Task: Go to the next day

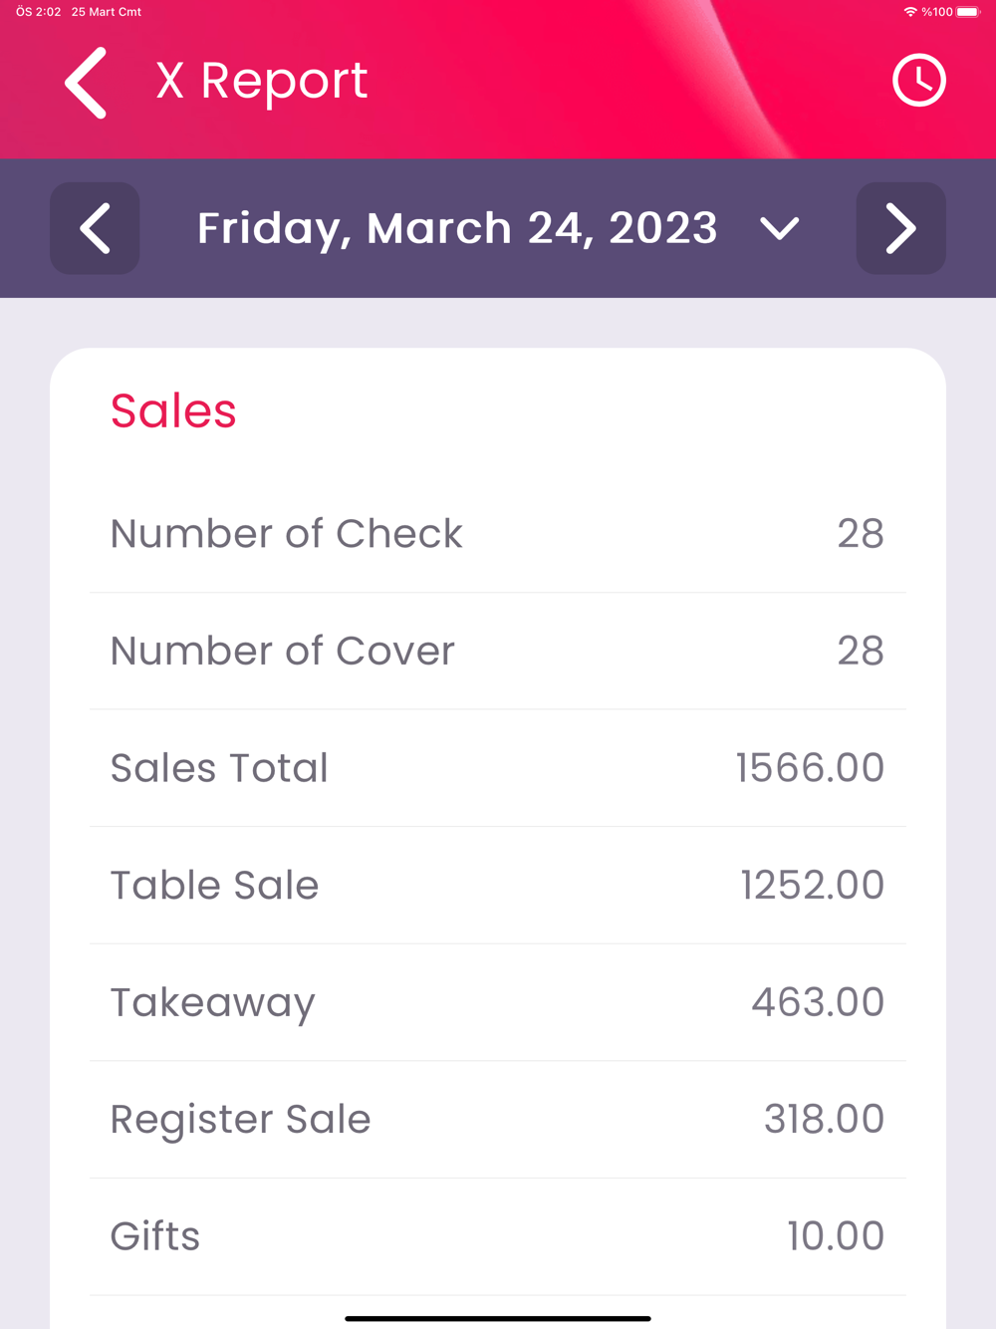Action: [x=900, y=228]
